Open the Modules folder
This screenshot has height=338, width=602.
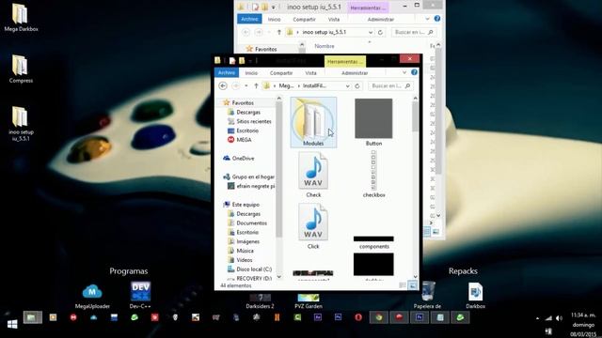pyautogui.click(x=313, y=122)
